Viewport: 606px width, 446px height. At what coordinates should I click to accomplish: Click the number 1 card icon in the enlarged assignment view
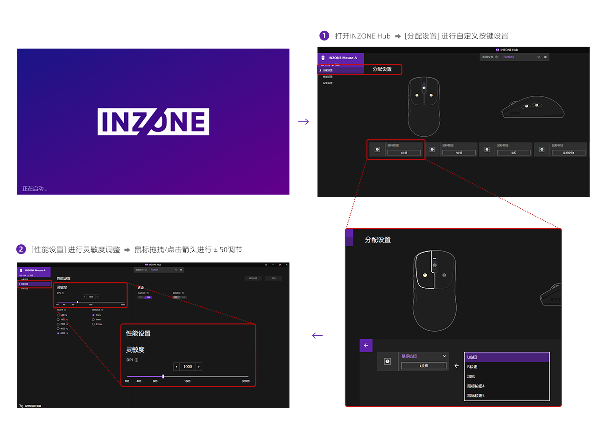[387, 361]
